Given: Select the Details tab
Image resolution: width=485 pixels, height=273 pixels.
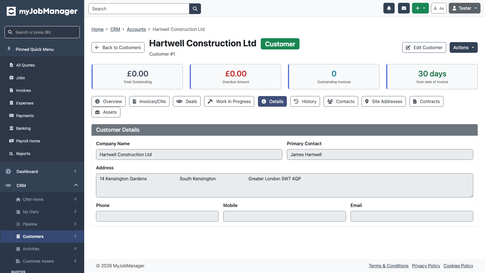Looking at the screenshot, I should pos(272,101).
